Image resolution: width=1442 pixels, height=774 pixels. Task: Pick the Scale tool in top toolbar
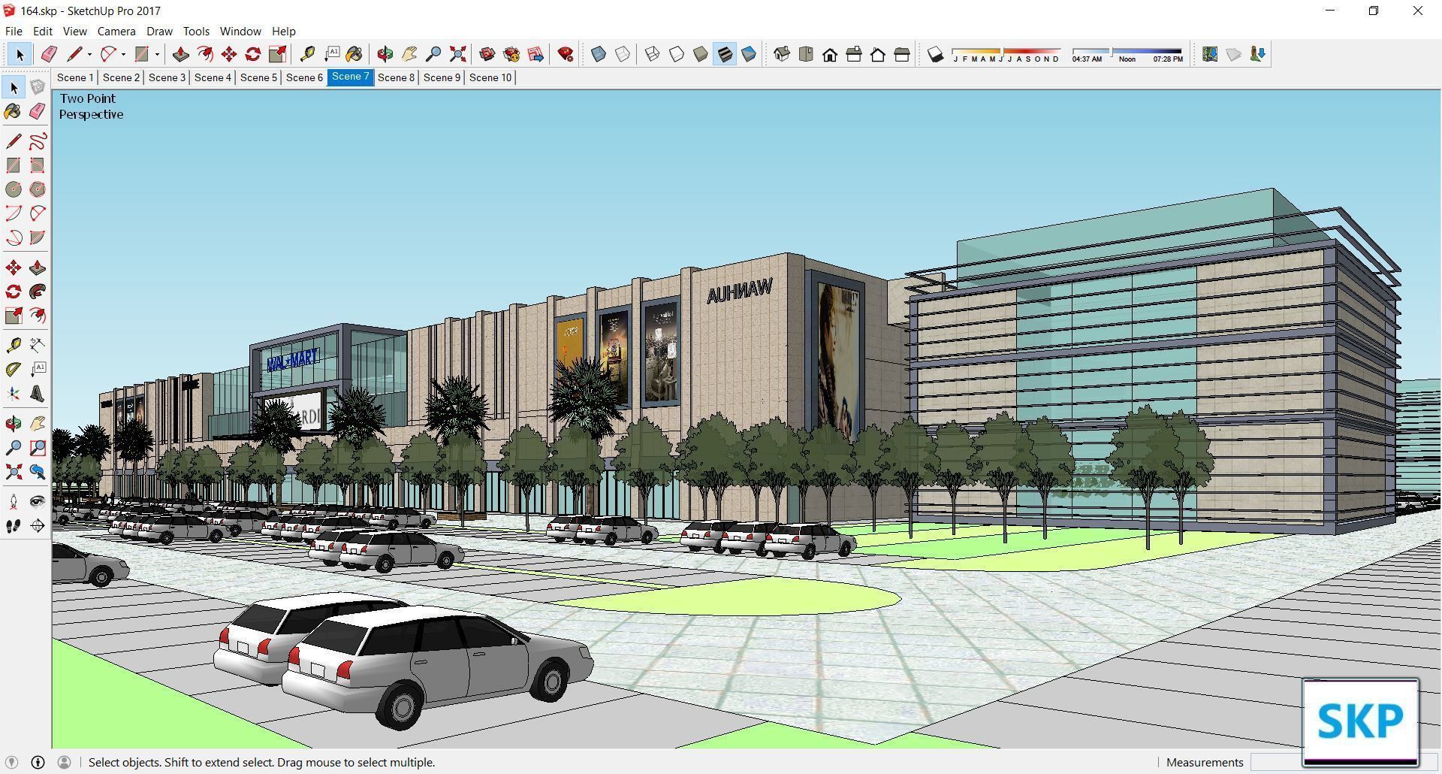pyautogui.click(x=277, y=54)
